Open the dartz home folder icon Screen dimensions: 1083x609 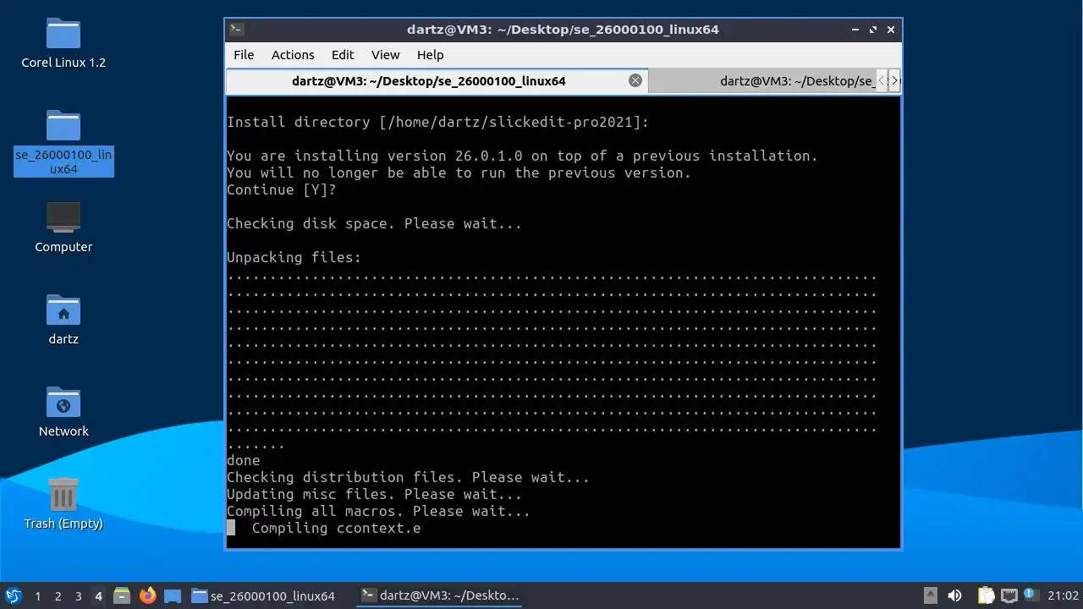tap(63, 310)
